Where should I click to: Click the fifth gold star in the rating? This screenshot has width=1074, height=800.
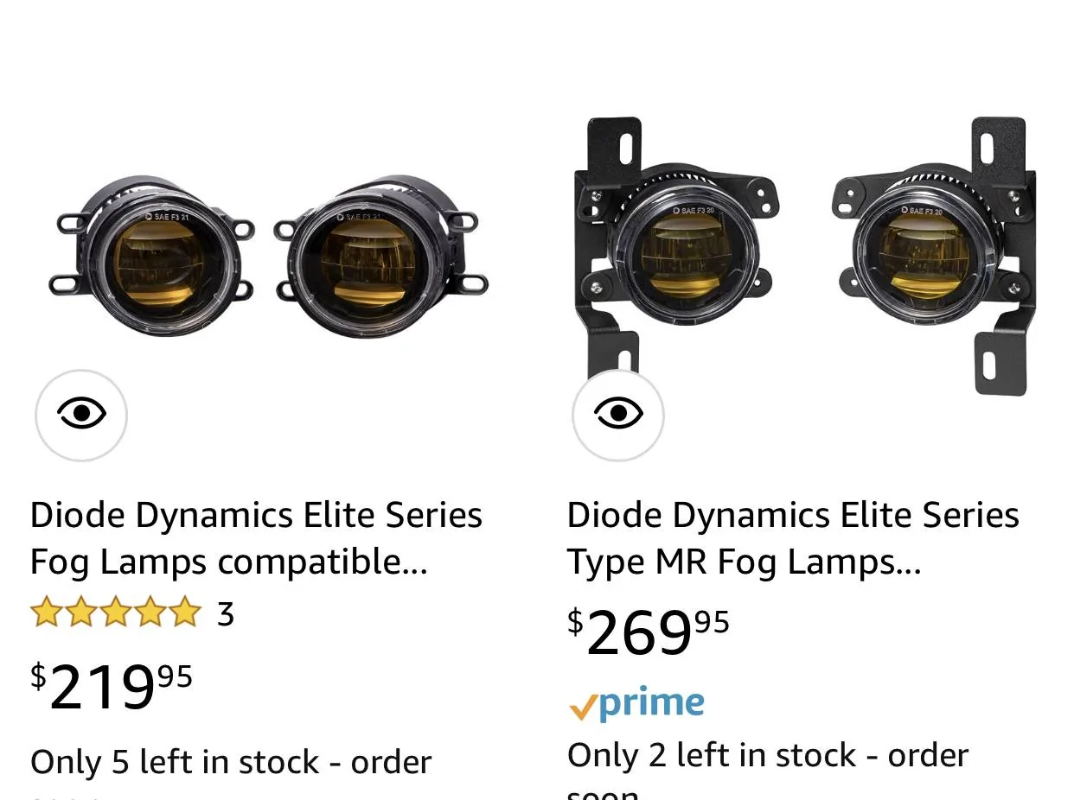pos(184,613)
